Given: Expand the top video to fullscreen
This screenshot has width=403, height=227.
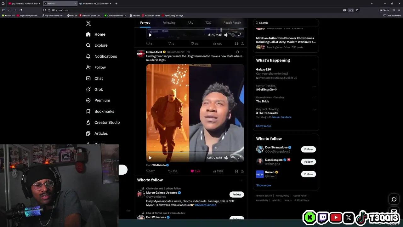Looking at the screenshot, I should pos(240,35).
